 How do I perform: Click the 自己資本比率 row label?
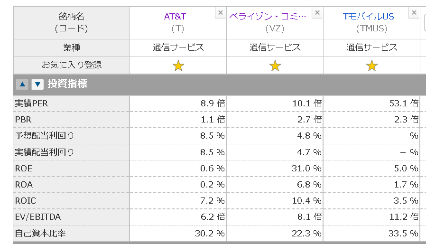[x=41, y=233]
